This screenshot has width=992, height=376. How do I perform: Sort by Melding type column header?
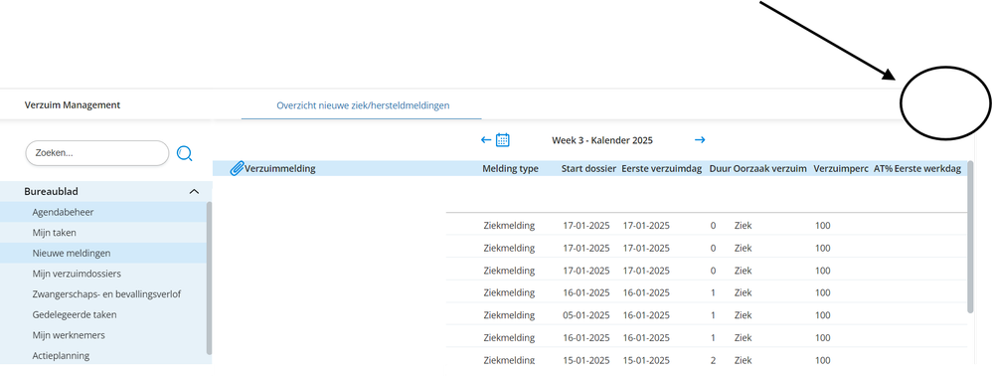(510, 168)
